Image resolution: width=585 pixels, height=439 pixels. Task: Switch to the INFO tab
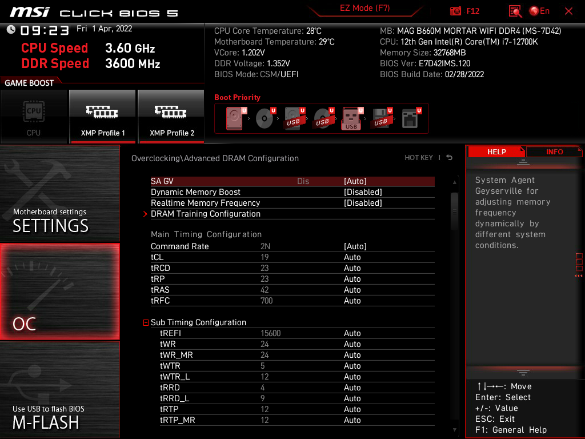(x=554, y=152)
